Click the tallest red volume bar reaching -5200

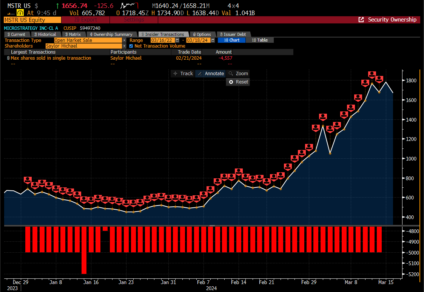pos(84,250)
